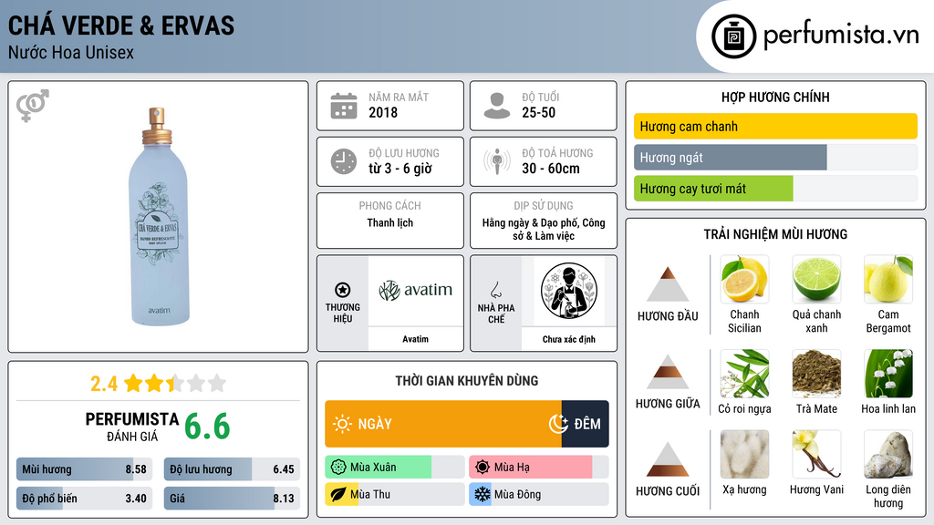Click the Thời gian khuyên dùng heading

coord(467,380)
